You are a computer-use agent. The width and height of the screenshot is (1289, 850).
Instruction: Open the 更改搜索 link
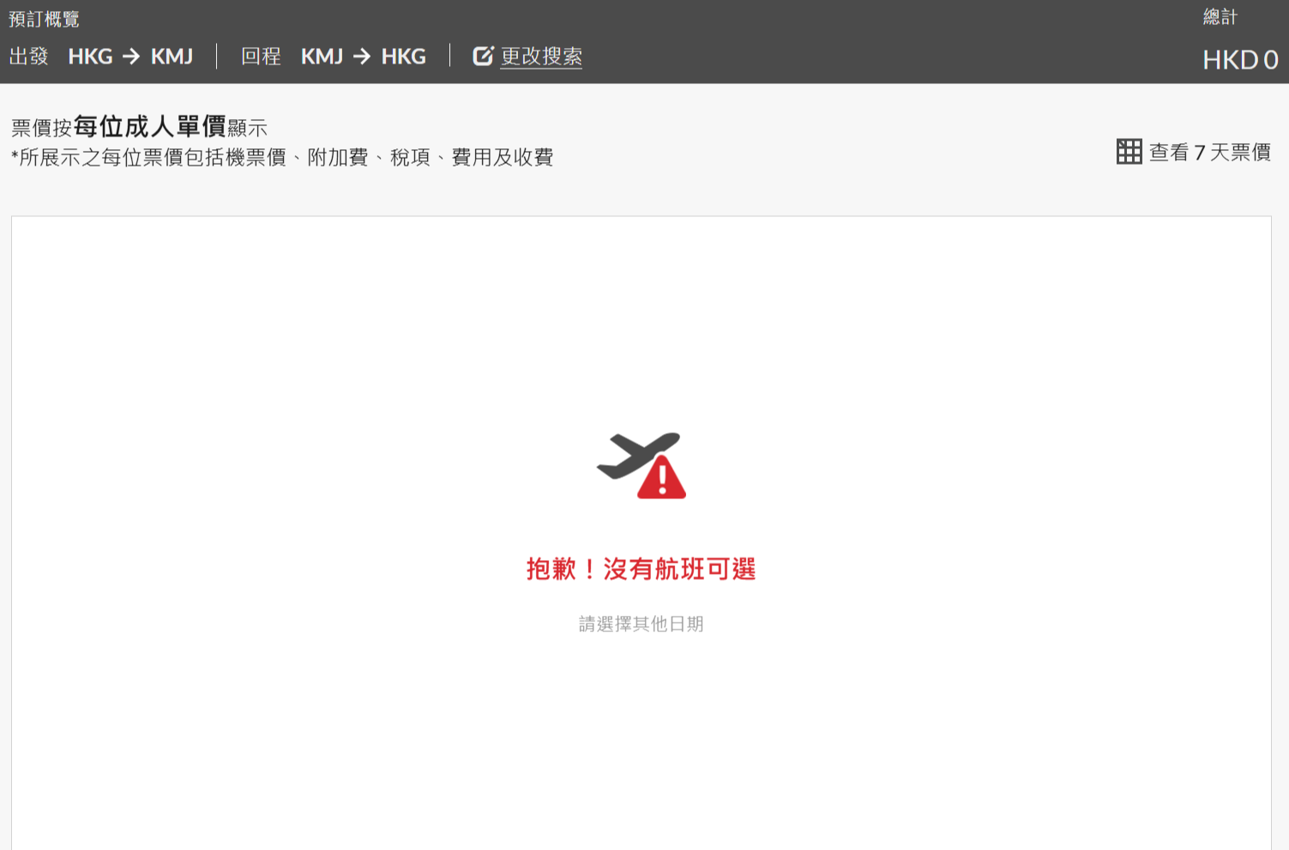541,57
